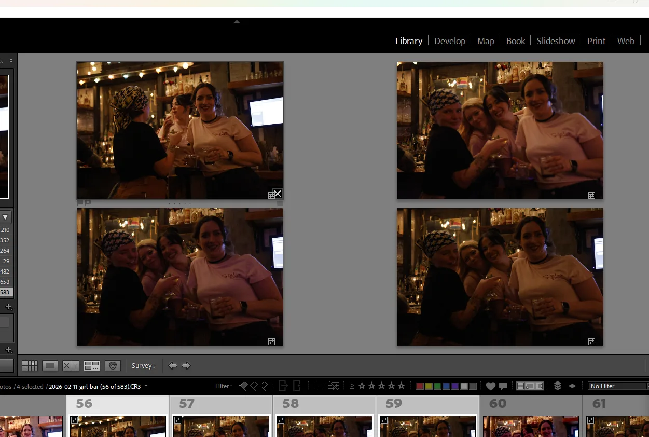Switch to the Develop module
The height and width of the screenshot is (437, 649).
click(x=449, y=41)
